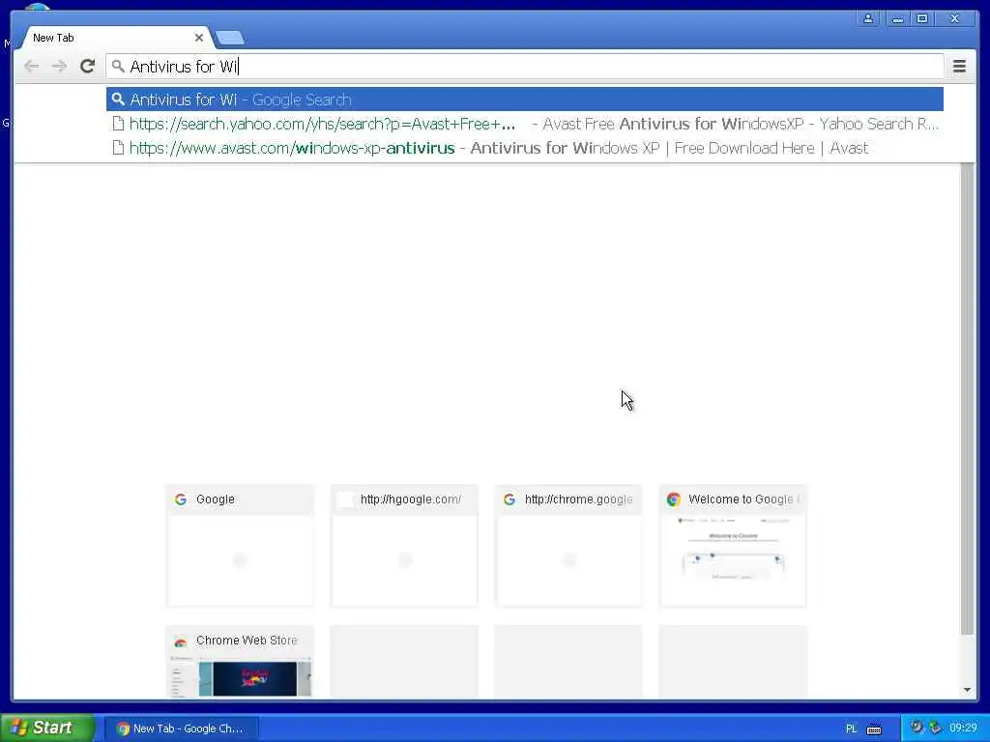
Task: Click the magnifier icon in the address bar
Action: [x=118, y=66]
